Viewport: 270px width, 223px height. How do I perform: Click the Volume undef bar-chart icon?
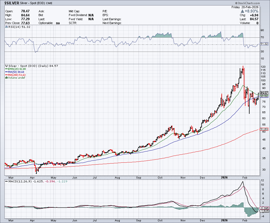pyautogui.click(x=6, y=78)
